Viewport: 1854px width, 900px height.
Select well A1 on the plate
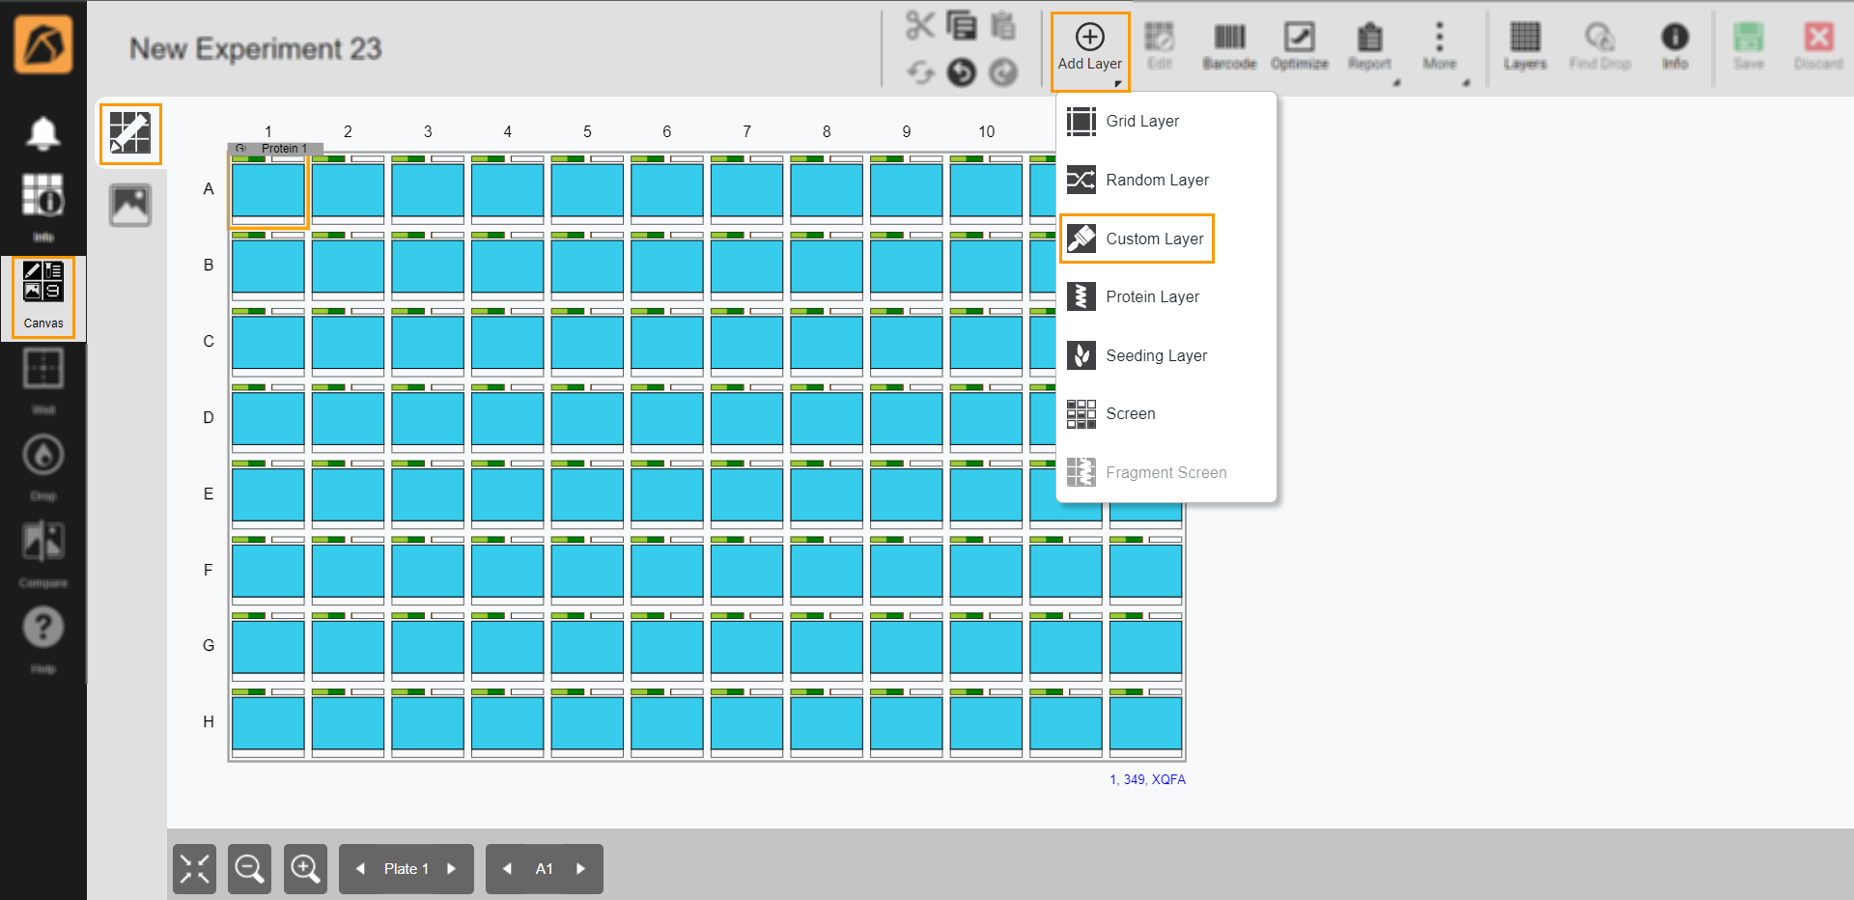pos(267,190)
